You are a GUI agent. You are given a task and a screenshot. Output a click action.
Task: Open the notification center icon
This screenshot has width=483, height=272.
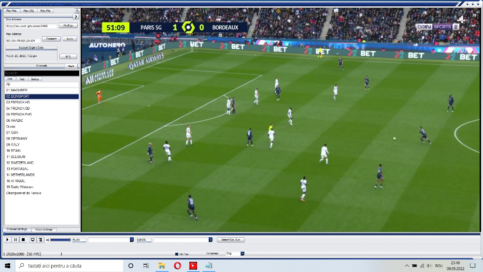(x=473, y=266)
